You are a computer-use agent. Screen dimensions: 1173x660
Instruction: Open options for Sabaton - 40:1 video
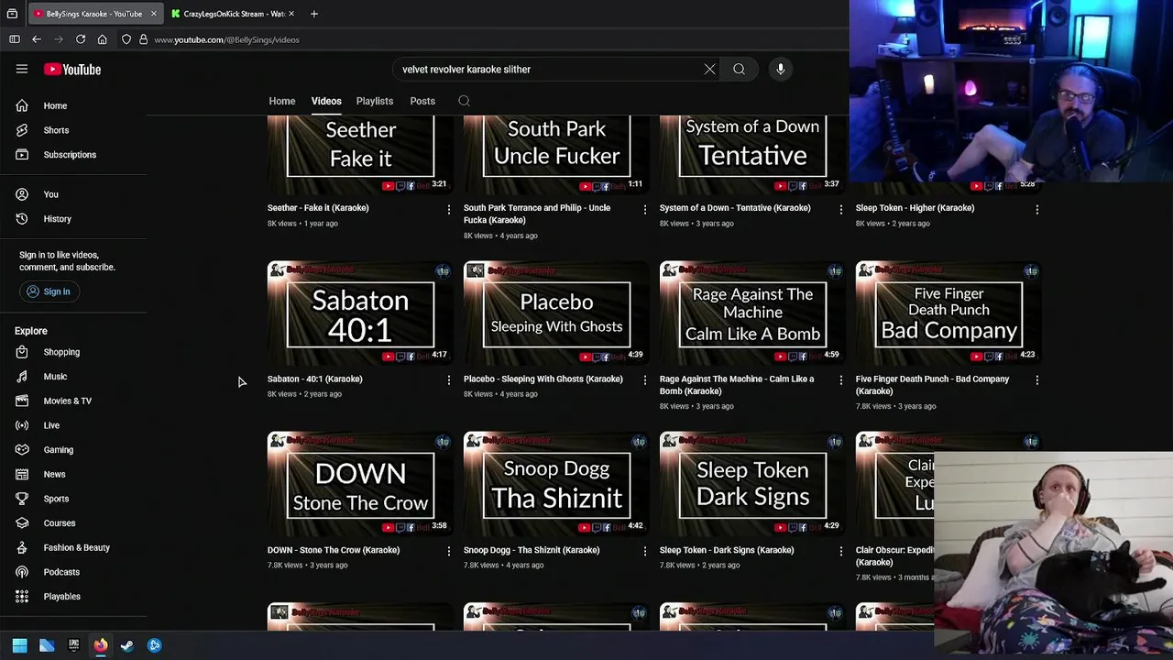448,380
